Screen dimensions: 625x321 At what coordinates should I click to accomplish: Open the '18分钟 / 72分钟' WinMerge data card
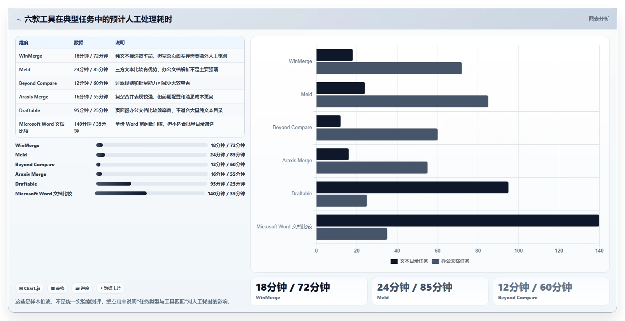tap(309, 291)
